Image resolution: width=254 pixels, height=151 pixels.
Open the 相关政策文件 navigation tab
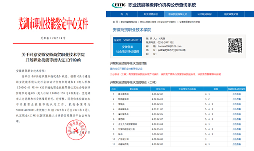coord(231,14)
